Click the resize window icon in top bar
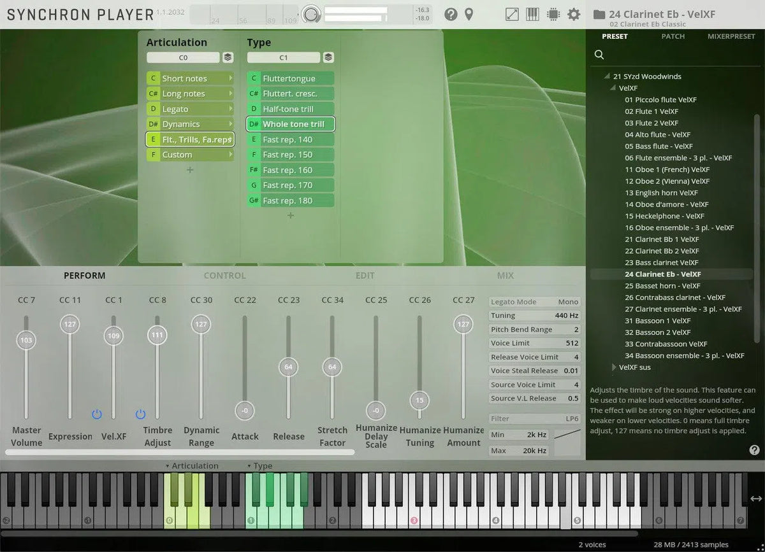765x552 pixels. [x=512, y=14]
